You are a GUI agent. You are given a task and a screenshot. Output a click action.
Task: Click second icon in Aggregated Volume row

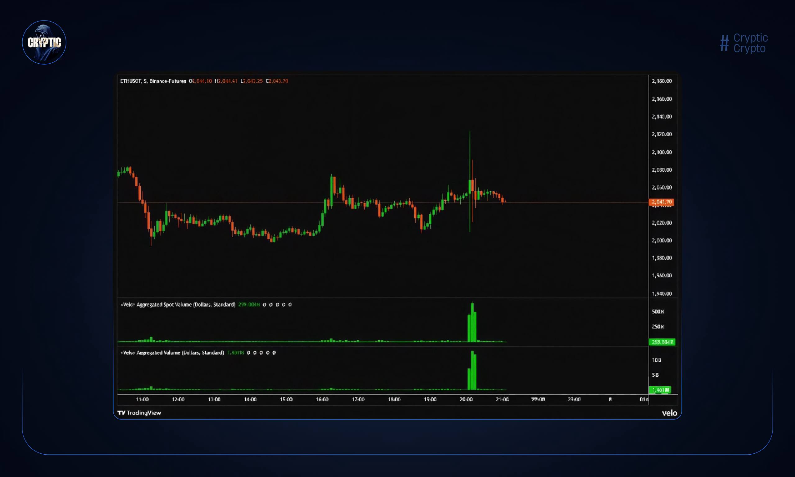pos(255,352)
